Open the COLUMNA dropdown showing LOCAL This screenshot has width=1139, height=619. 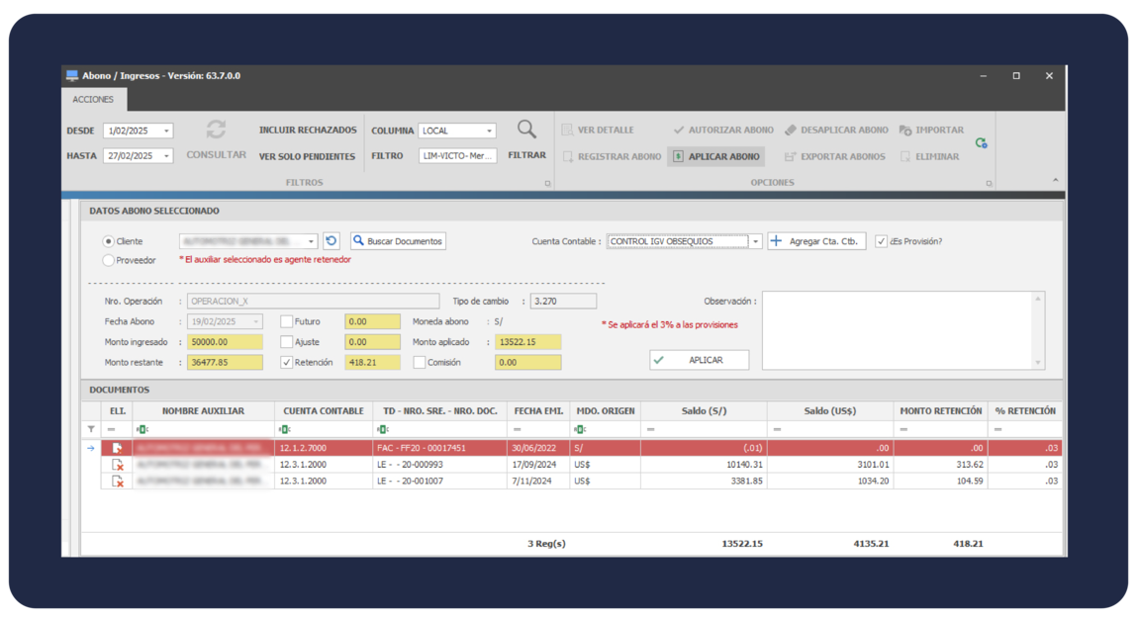pyautogui.click(x=489, y=131)
